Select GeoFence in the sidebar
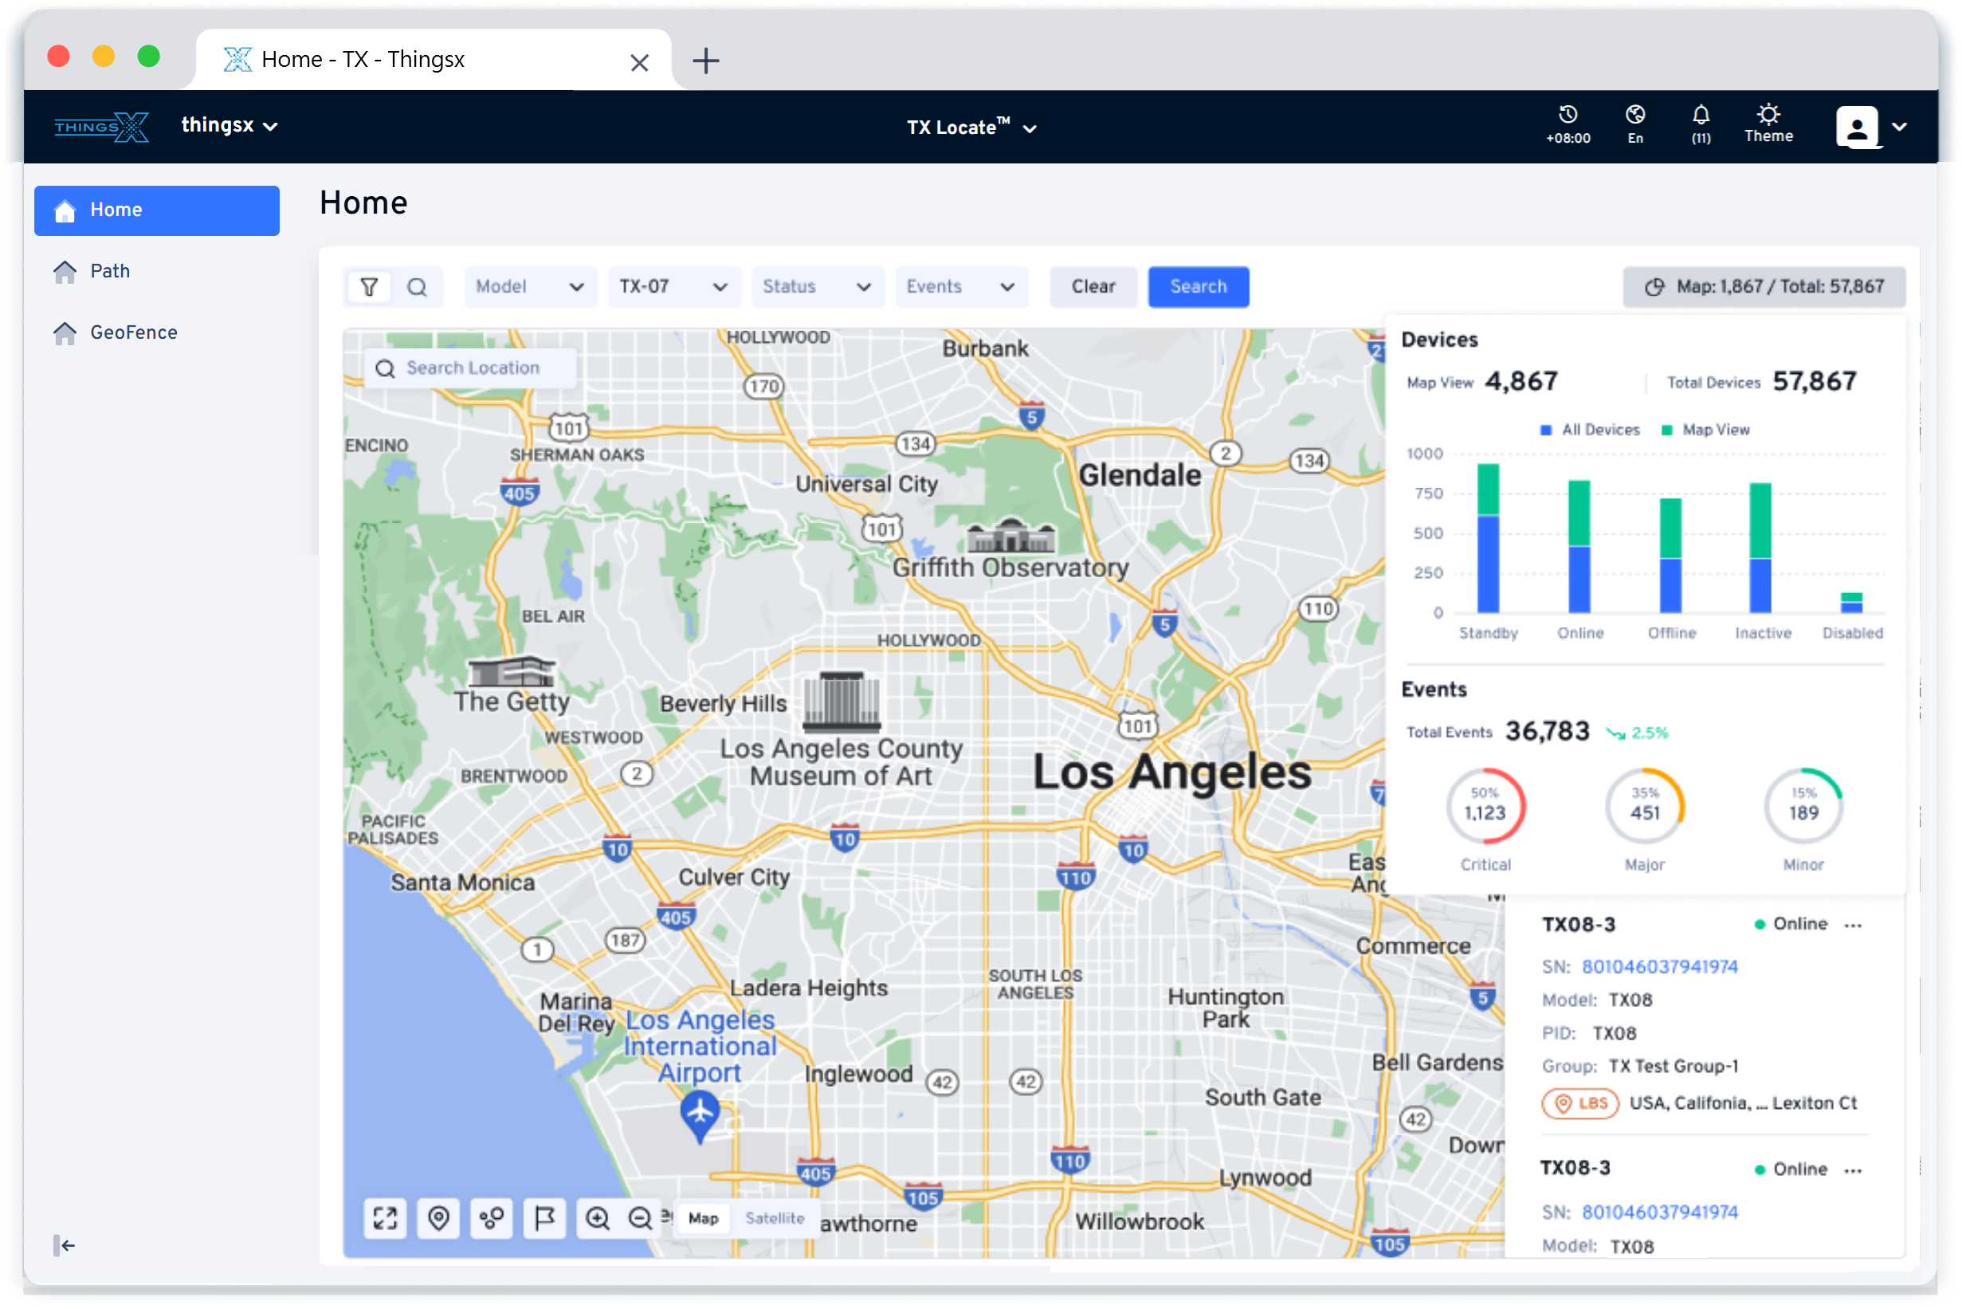 pos(157,332)
